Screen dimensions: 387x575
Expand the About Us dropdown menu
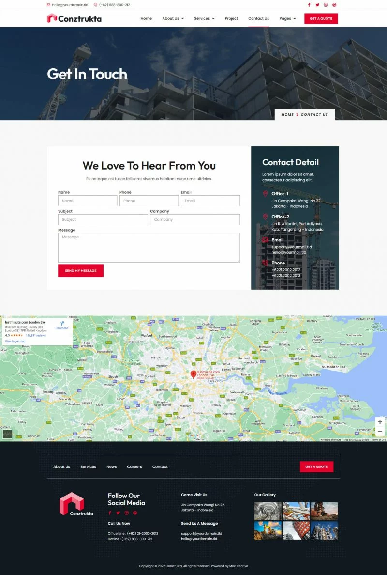pos(173,18)
